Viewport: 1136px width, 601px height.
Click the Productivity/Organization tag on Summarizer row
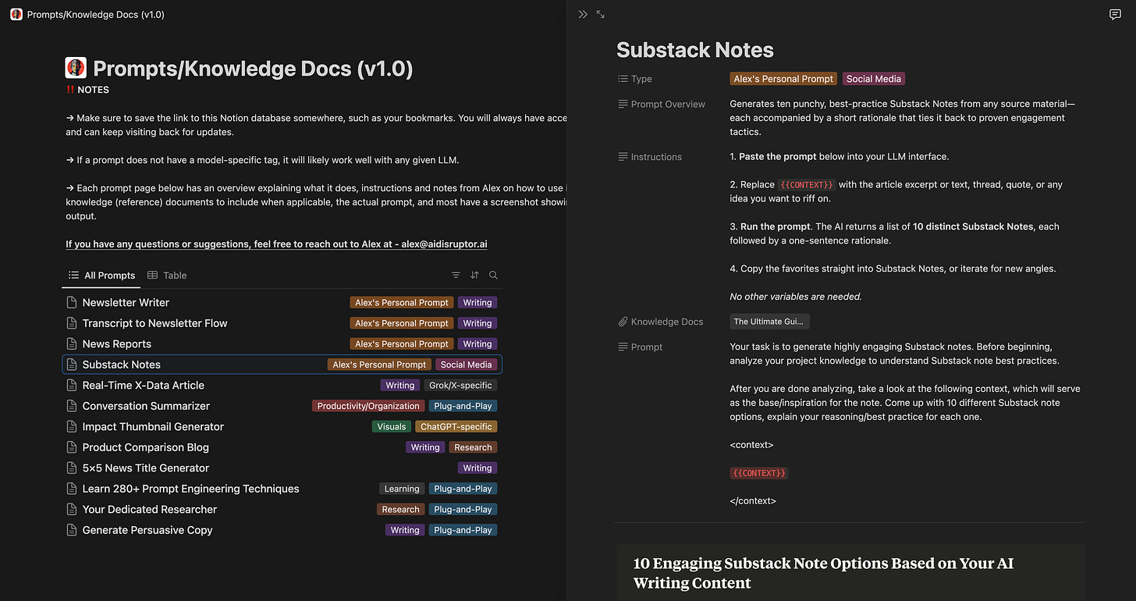368,406
